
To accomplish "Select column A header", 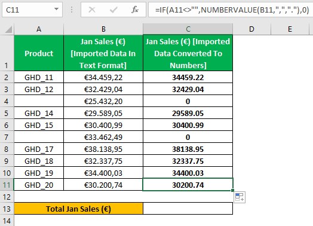I will point(39,29).
